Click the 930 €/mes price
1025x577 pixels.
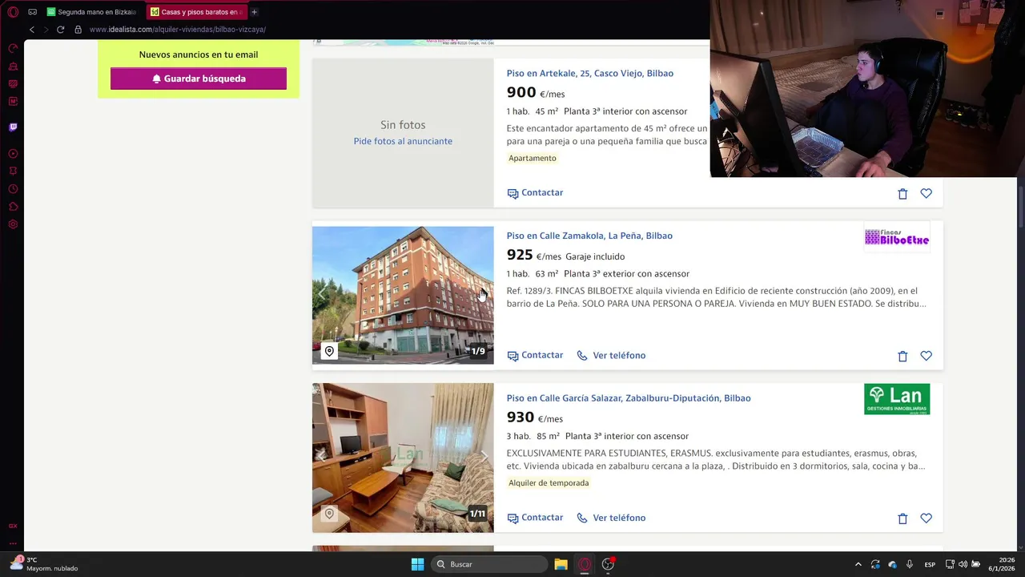point(535,418)
